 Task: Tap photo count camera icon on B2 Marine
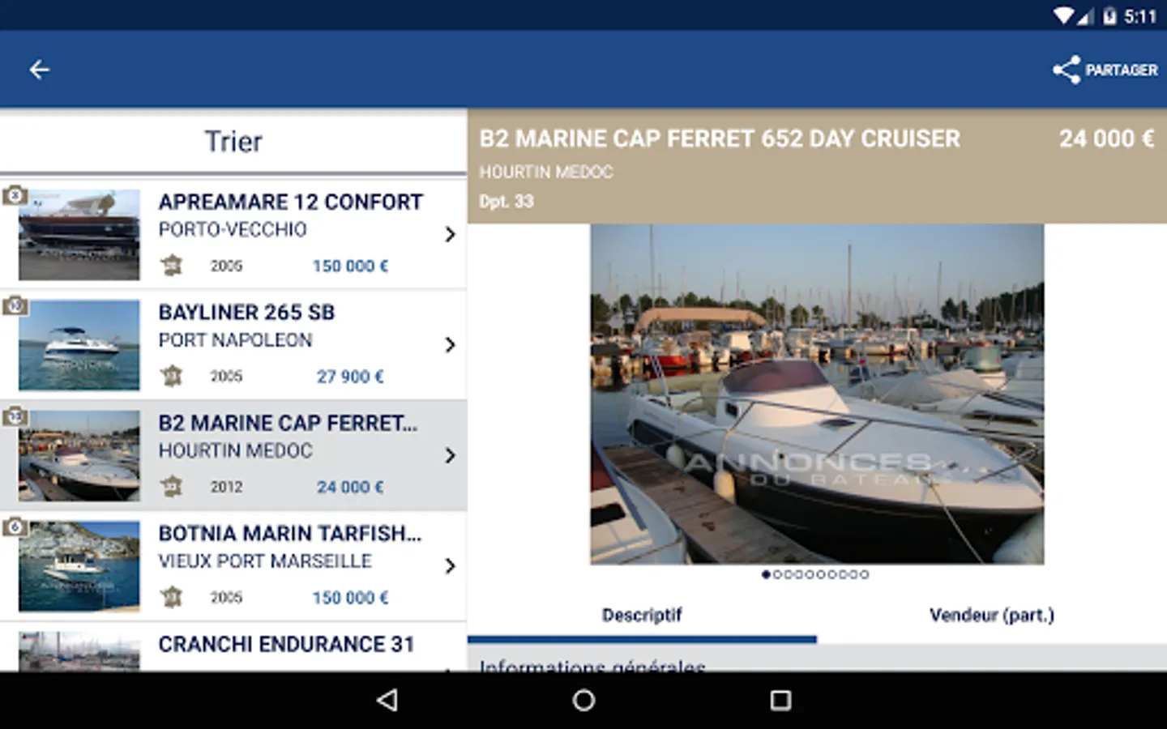[x=15, y=416]
